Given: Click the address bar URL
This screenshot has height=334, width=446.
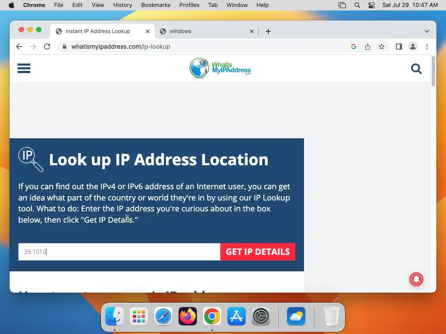Looking at the screenshot, I should pos(121,47).
